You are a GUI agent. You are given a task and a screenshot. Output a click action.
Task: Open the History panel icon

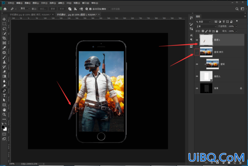(x=191, y=18)
